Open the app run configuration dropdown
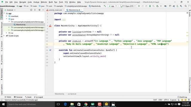 113,6
